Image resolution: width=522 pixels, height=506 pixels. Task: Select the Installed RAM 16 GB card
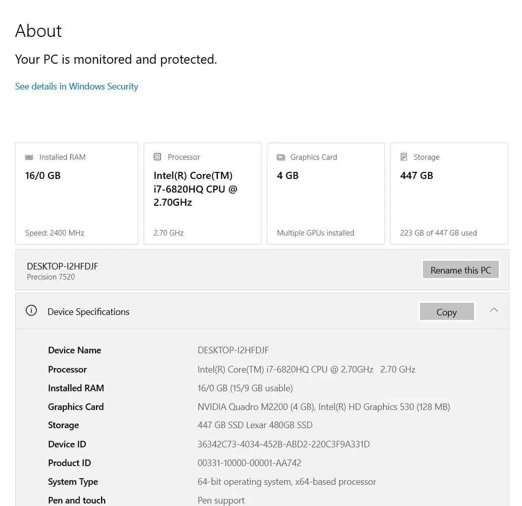[x=77, y=194]
